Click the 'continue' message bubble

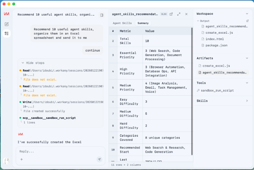point(93,50)
